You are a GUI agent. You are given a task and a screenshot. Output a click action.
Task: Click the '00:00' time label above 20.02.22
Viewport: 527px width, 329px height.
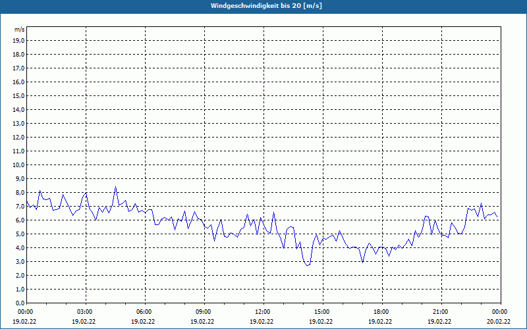click(x=501, y=312)
